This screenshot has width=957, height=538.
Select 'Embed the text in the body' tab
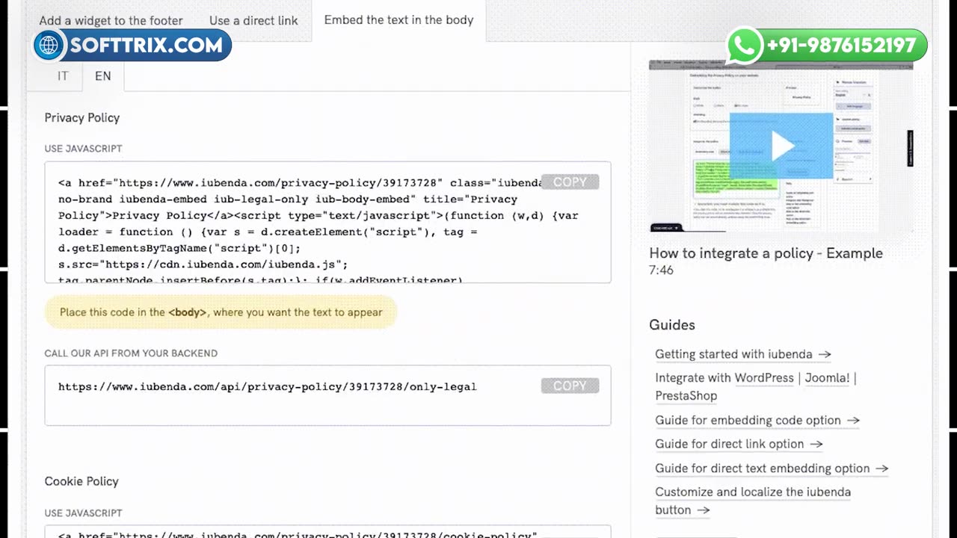coord(399,20)
